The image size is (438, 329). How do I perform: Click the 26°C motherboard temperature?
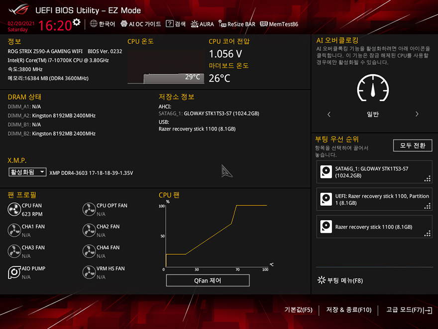tap(219, 78)
